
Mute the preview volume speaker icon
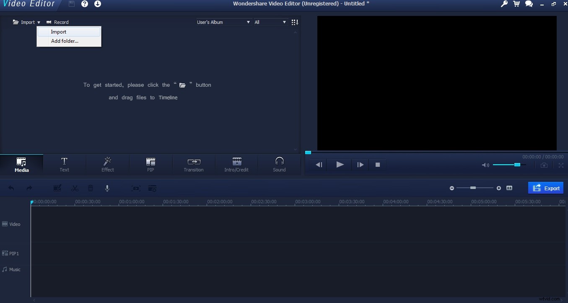pyautogui.click(x=485, y=165)
